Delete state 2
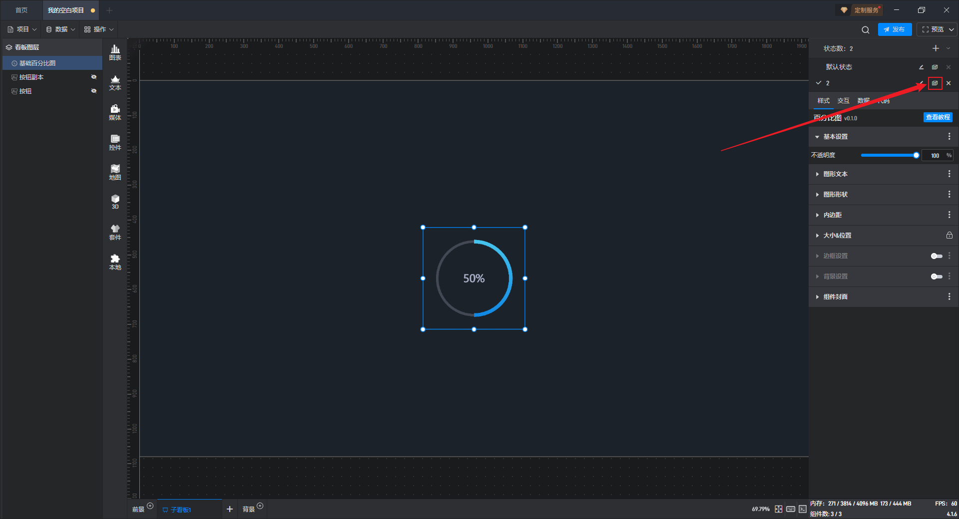959x519 pixels. click(x=949, y=83)
